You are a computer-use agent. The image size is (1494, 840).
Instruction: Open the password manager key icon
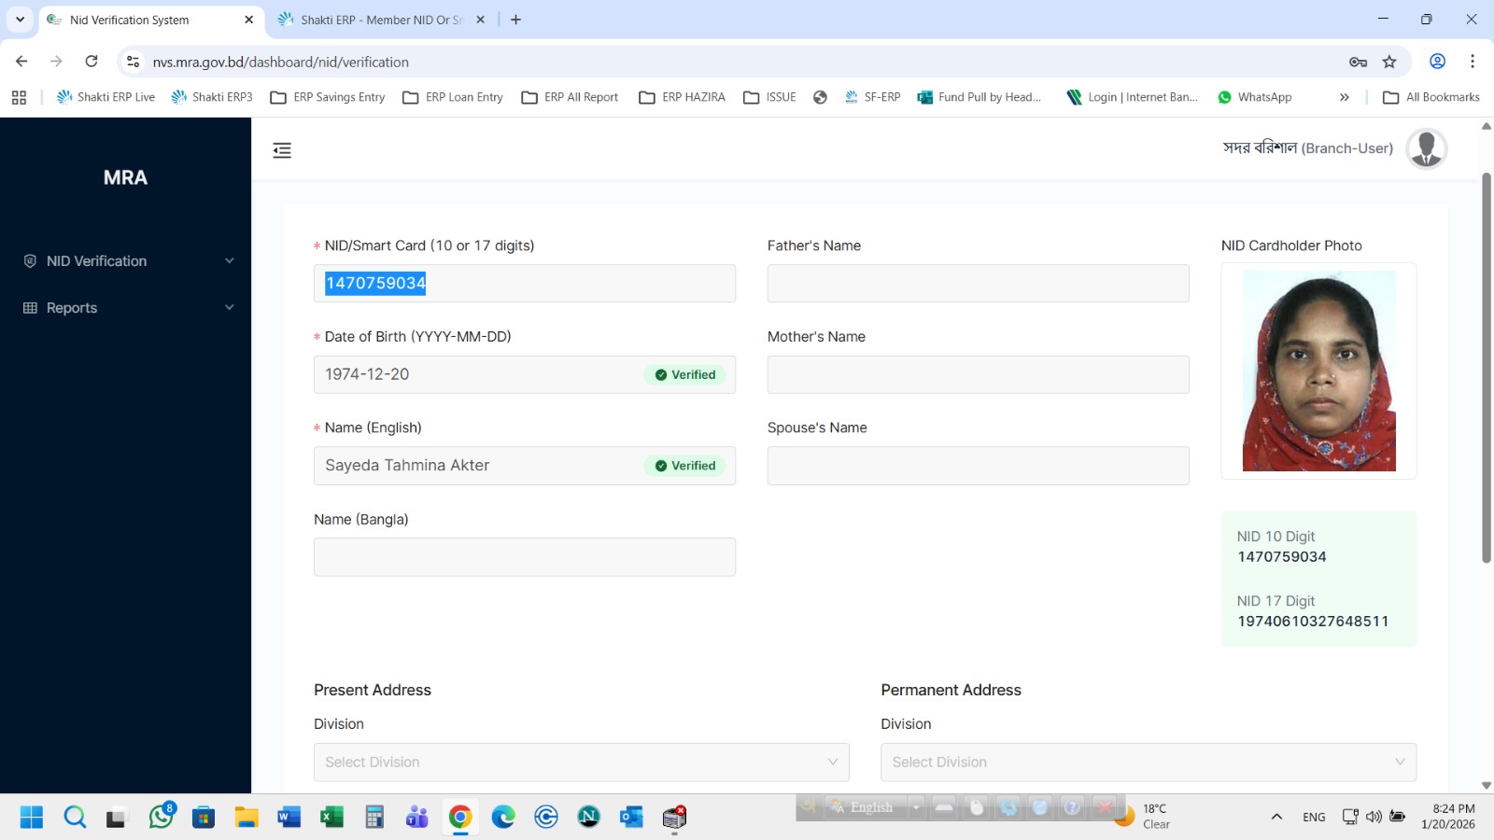tap(1358, 62)
